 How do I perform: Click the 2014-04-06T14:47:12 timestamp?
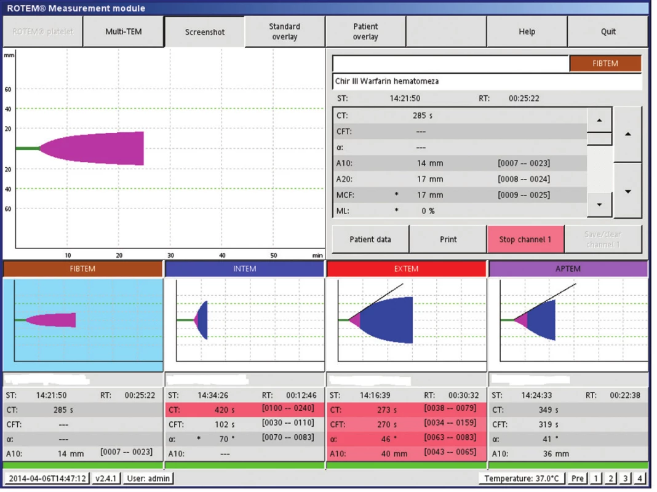[47, 478]
